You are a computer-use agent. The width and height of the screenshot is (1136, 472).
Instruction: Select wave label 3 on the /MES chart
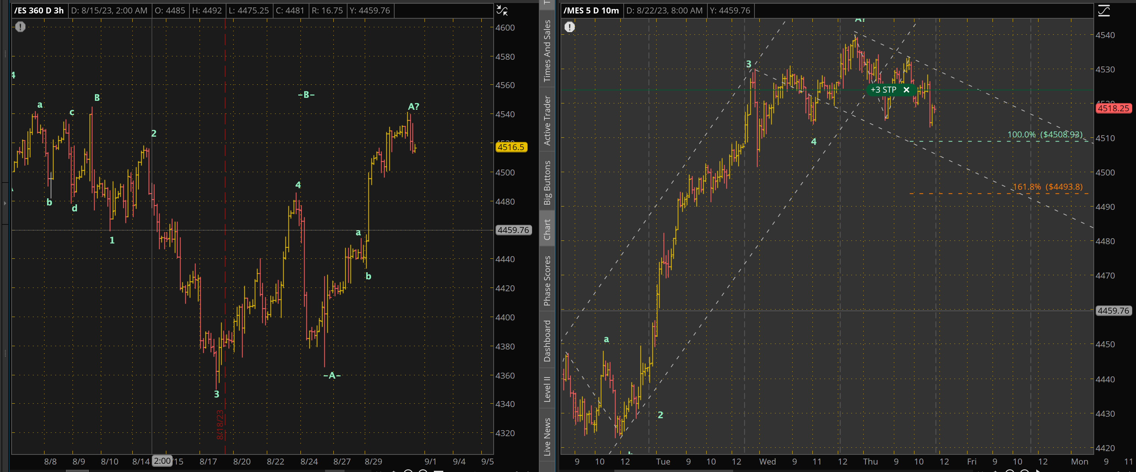pyautogui.click(x=748, y=64)
